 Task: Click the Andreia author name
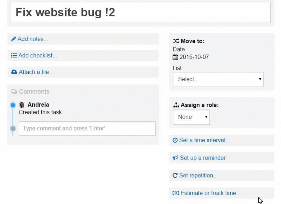tap(38, 105)
